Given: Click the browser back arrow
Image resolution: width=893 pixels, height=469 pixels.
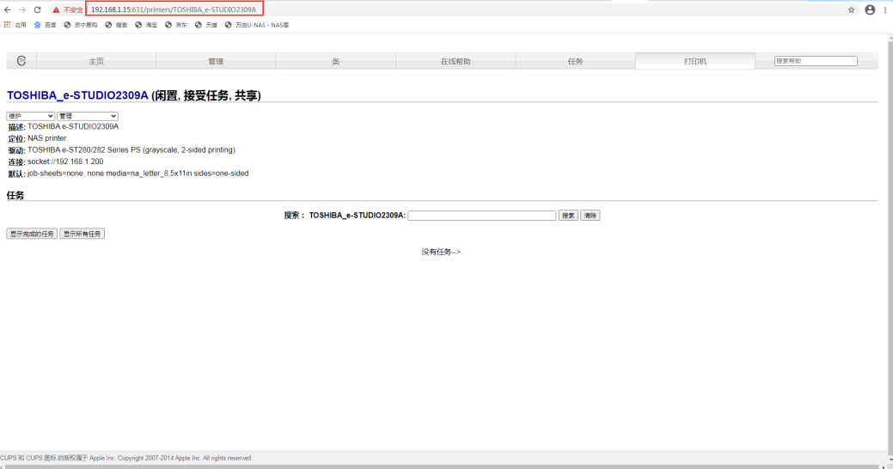Looking at the screenshot, I should click(x=8, y=9).
